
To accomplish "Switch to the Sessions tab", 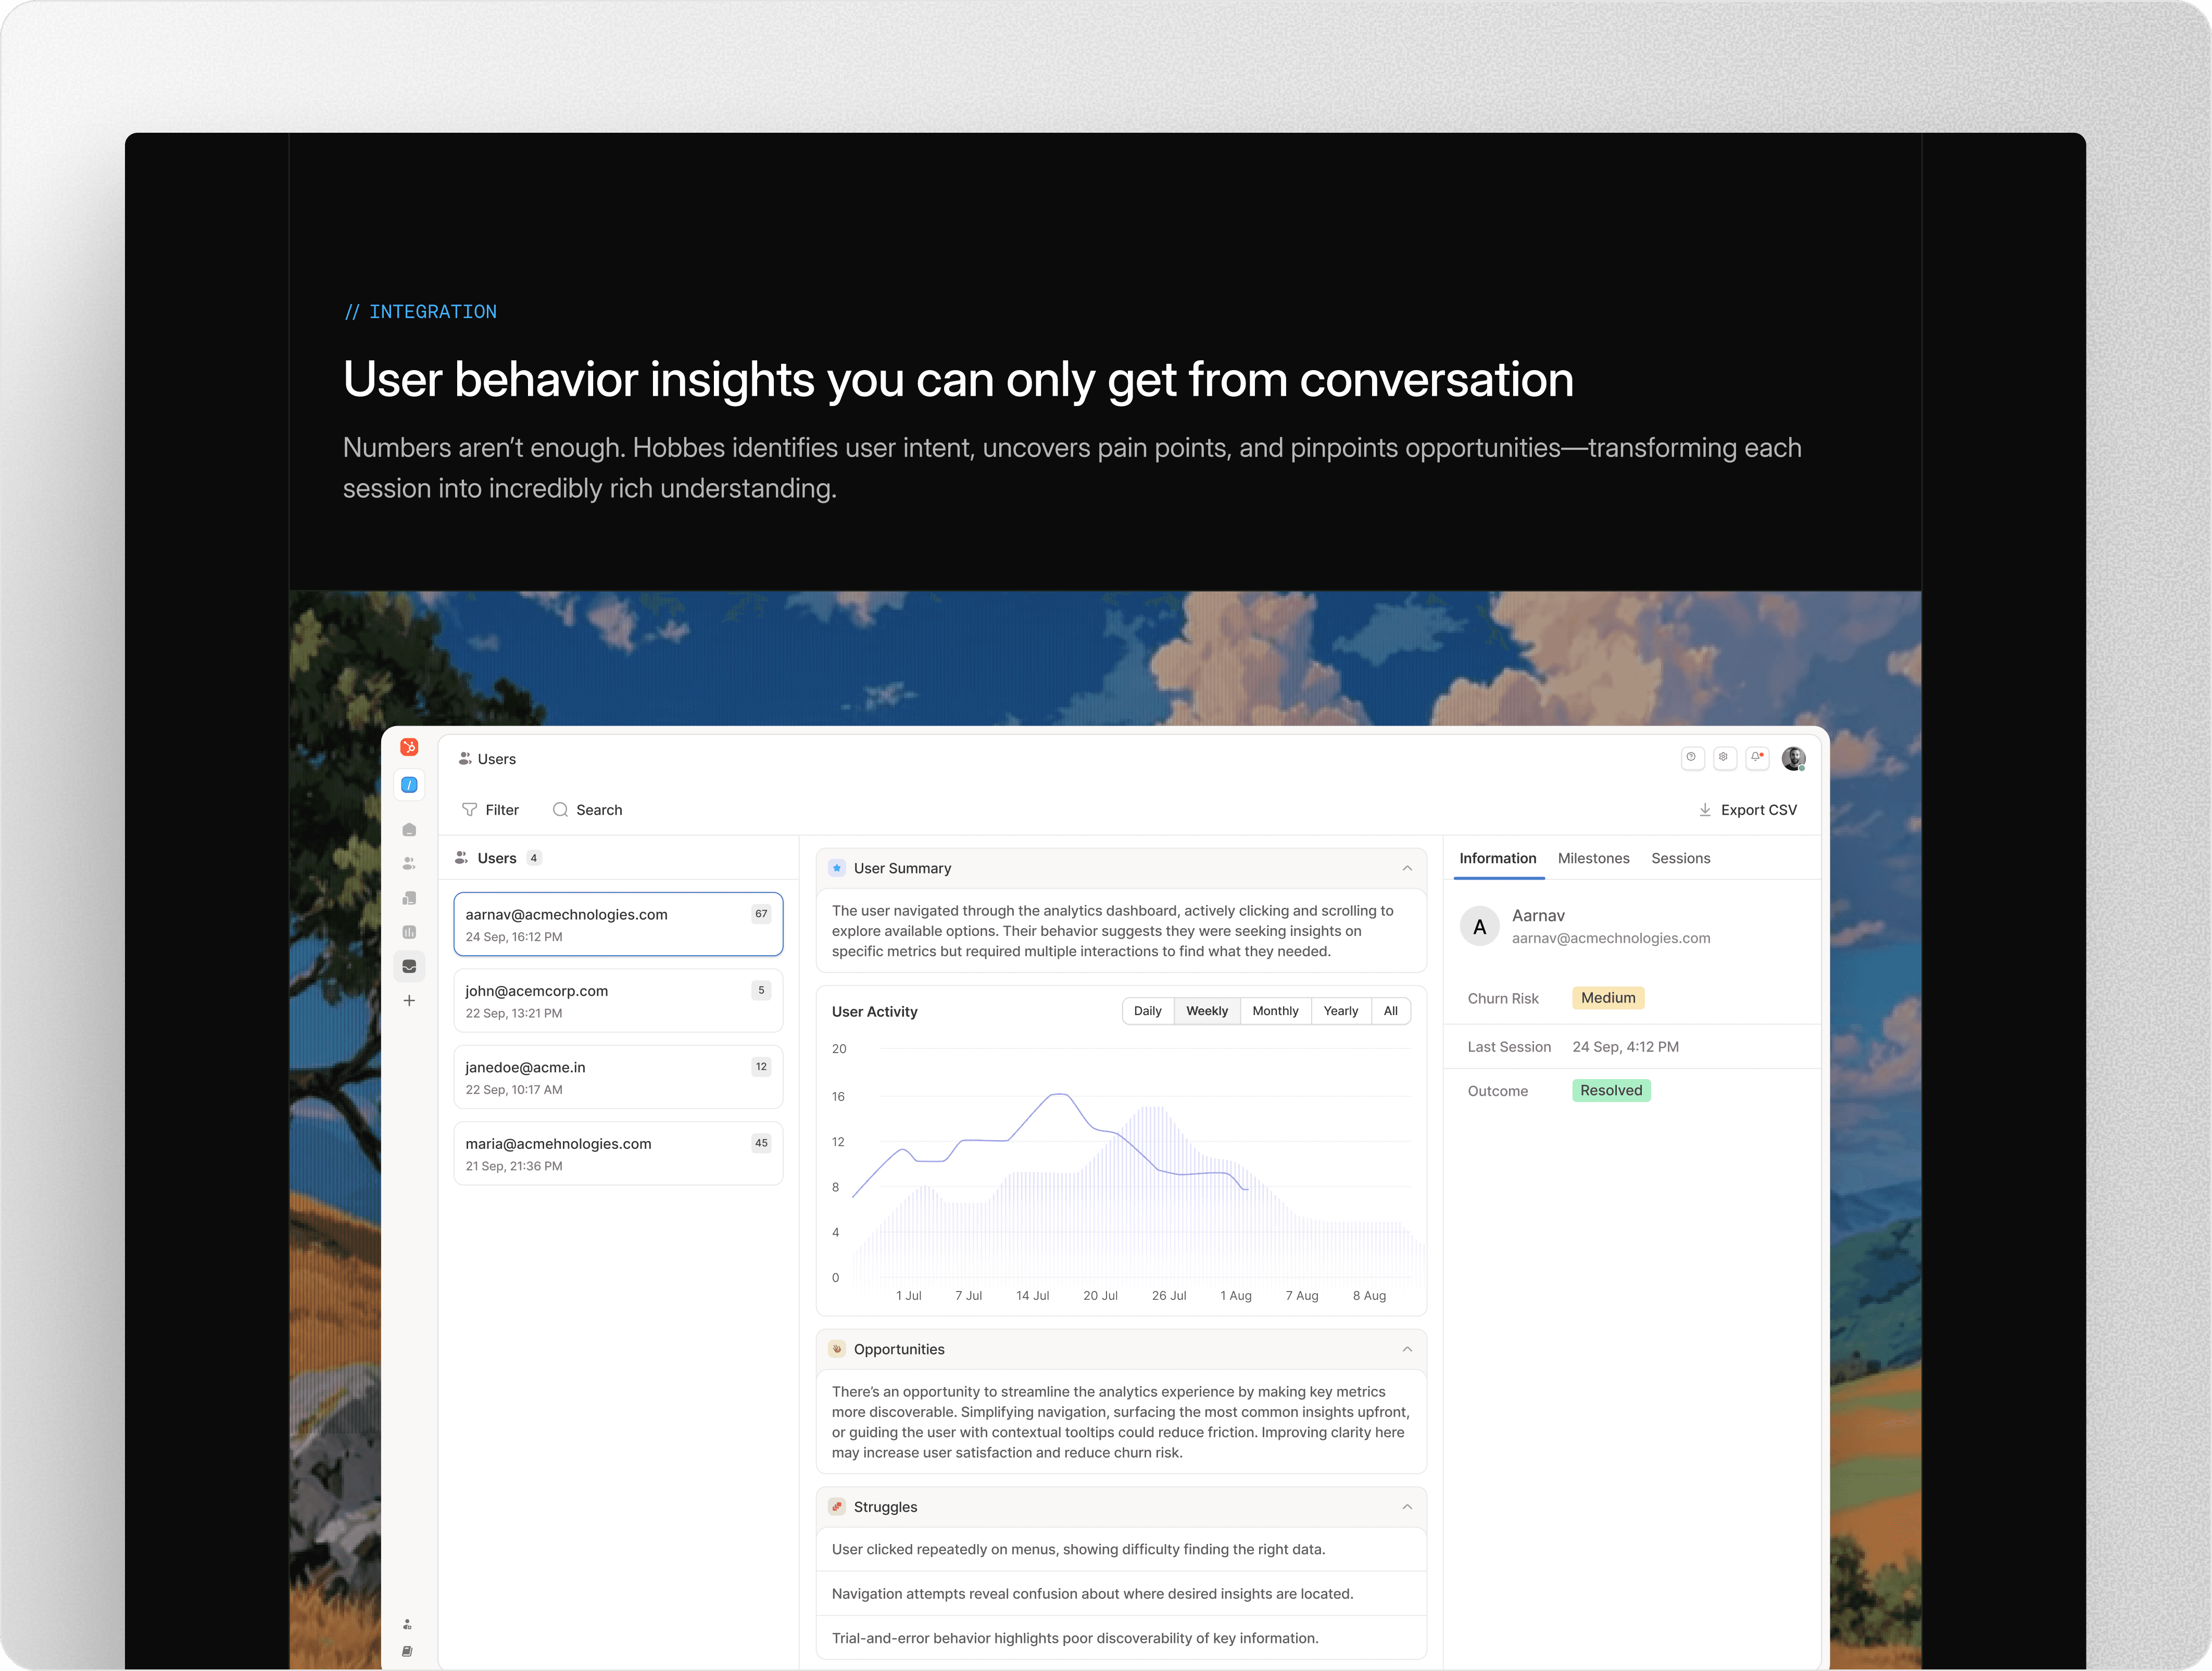I will click(x=1680, y=858).
